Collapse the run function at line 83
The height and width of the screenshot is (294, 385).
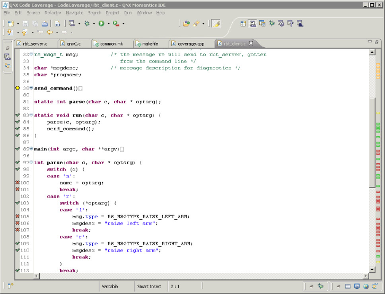(x=31, y=115)
